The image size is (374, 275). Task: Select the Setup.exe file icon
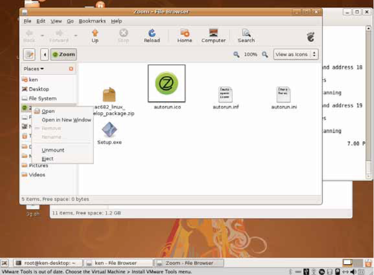[109, 129]
